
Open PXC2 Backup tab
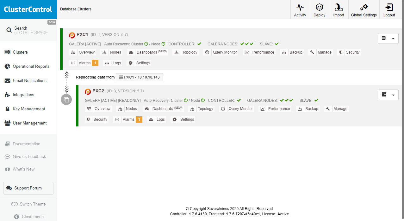[x=308, y=109]
